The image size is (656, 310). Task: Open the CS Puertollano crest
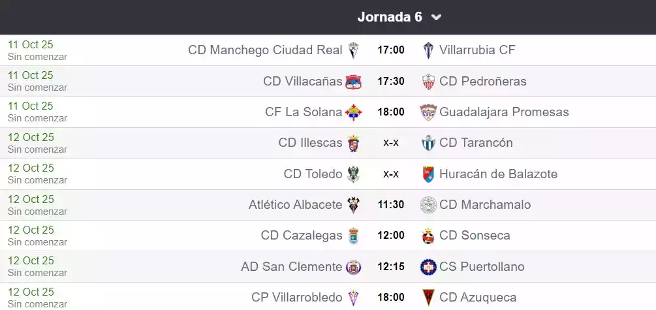pyautogui.click(x=428, y=267)
